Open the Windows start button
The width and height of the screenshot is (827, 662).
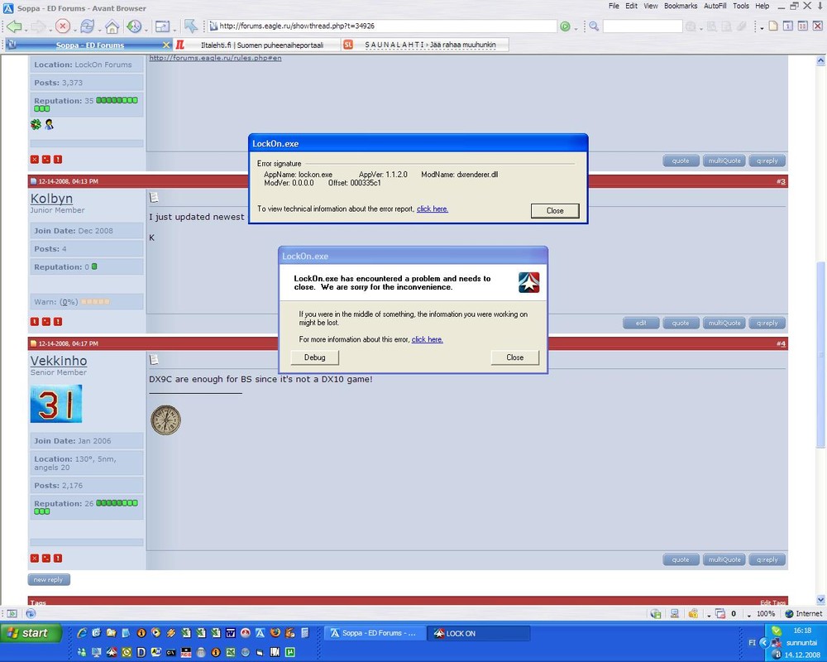[x=31, y=633]
